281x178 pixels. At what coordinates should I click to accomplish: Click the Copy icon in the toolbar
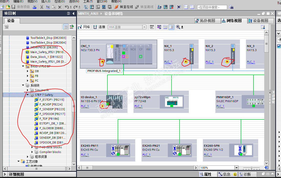click(x=48, y=7)
